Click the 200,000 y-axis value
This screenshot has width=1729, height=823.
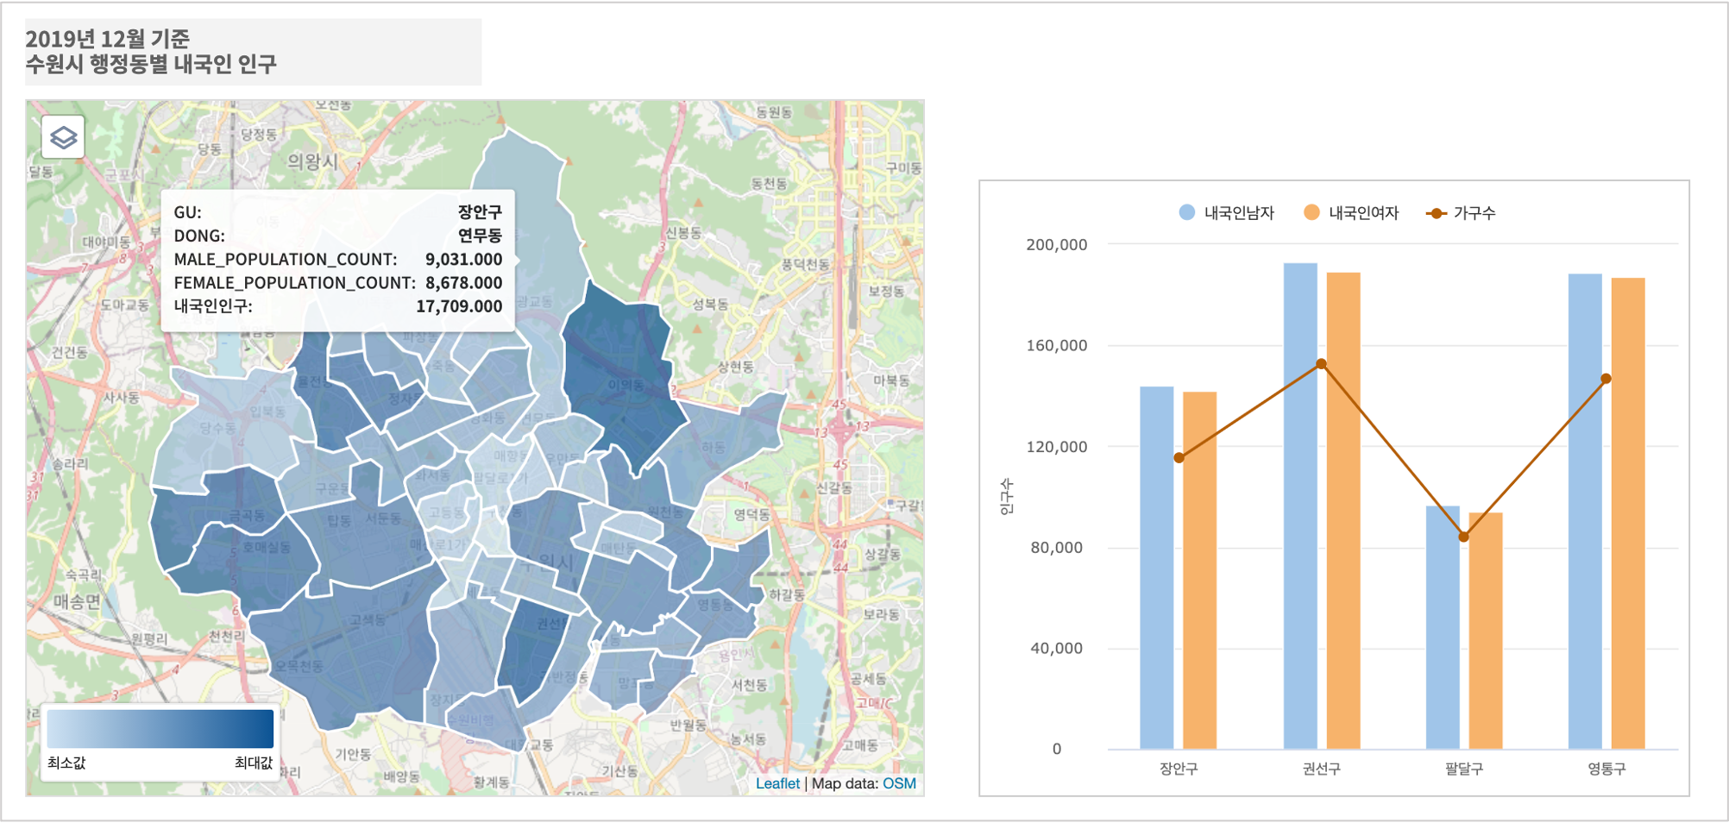coord(1056,245)
